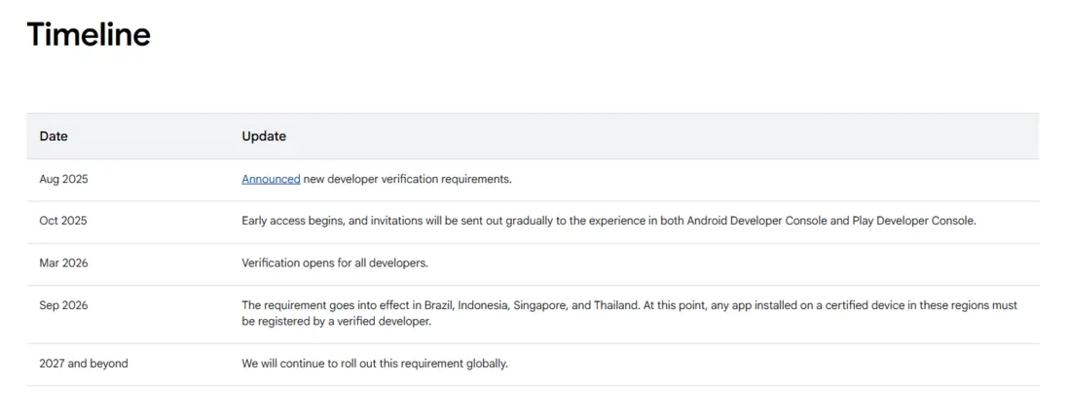Image resolution: width=1069 pixels, height=418 pixels.
Task: Click "be registered by a verified developer" text
Action: coord(336,321)
